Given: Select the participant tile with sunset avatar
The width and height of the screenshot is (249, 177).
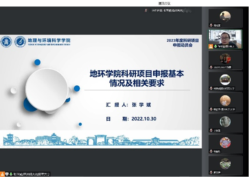Looking at the screenshot, I should (225, 18).
